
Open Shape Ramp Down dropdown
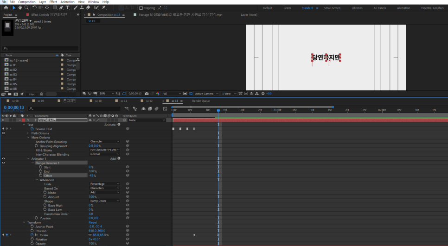[104, 201]
